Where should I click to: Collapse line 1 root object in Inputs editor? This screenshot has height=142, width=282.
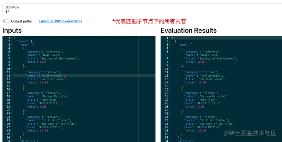pyautogui.click(x=12, y=38)
